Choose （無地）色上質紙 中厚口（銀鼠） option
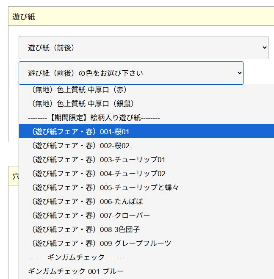The image size is (274, 279). pyautogui.click(x=83, y=104)
